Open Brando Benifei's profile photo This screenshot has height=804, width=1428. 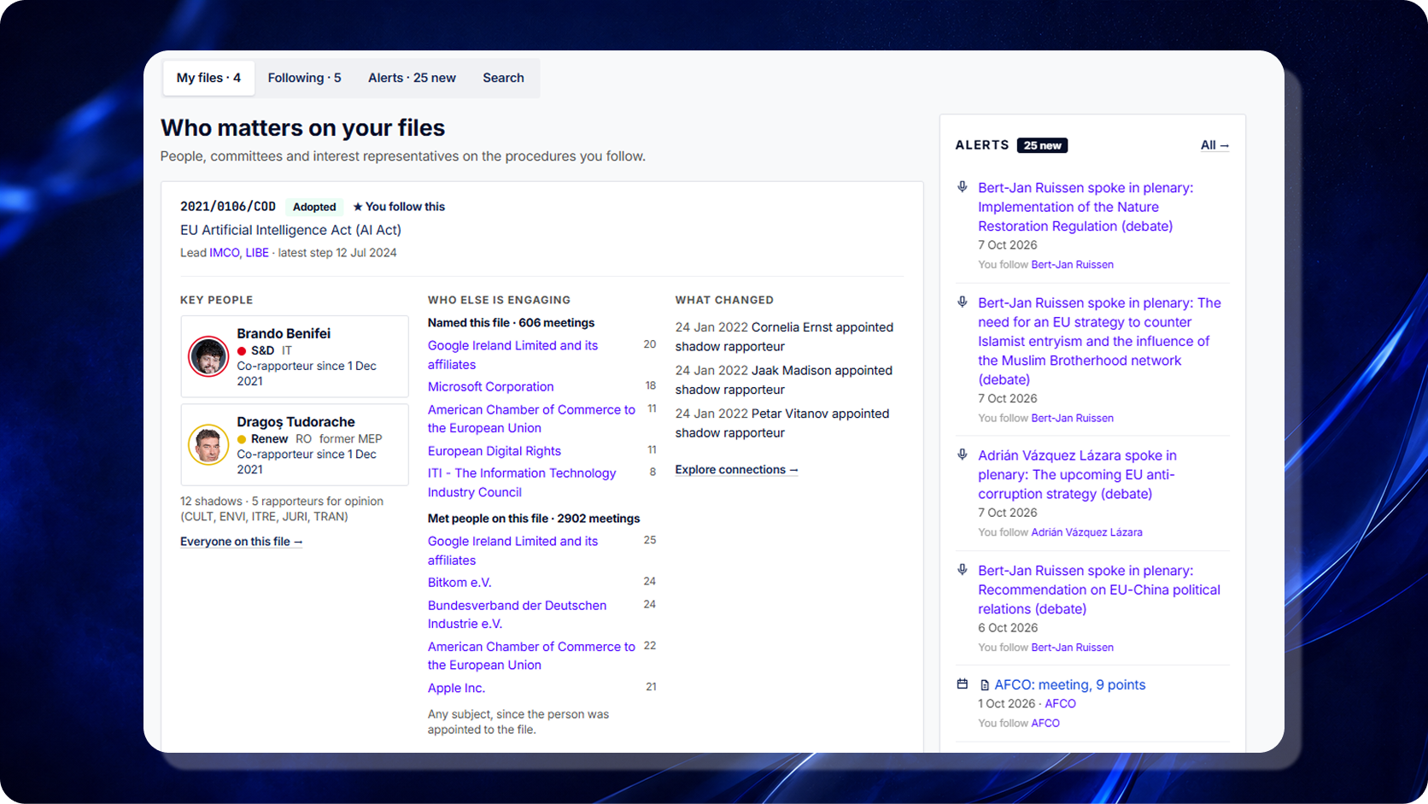[x=208, y=357]
